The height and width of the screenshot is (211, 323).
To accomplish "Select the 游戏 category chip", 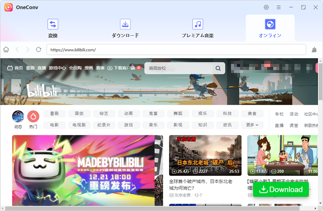I will pos(129,125).
